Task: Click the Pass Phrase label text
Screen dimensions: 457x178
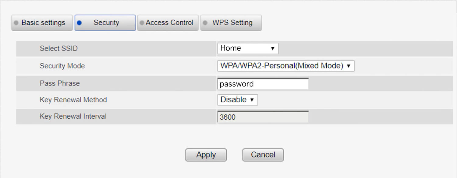Action: 60,83
